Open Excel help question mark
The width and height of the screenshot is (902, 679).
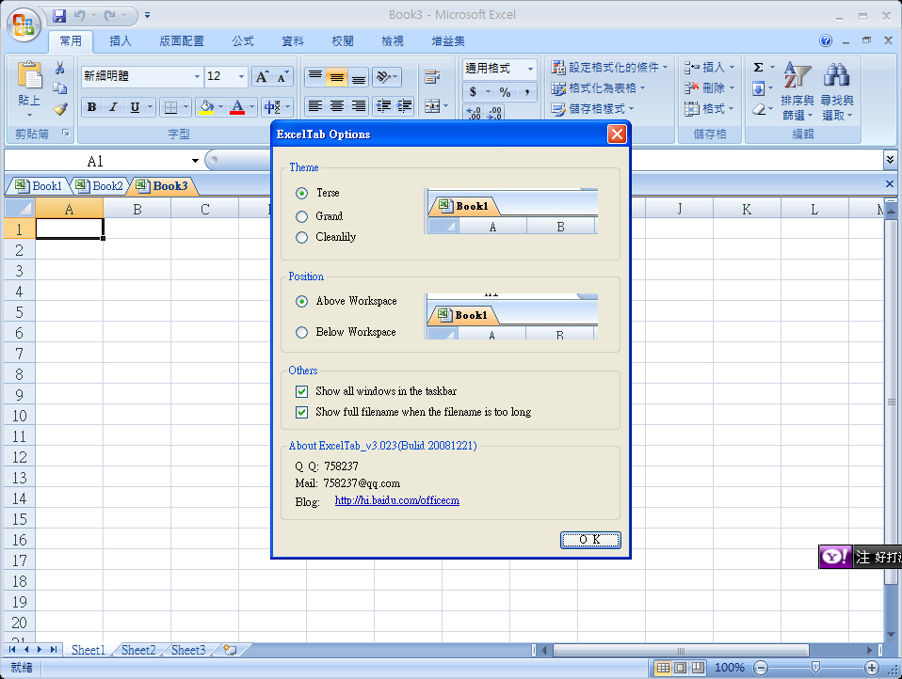[826, 40]
